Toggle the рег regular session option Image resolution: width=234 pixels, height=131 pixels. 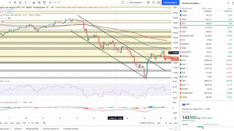(x=159, y=123)
